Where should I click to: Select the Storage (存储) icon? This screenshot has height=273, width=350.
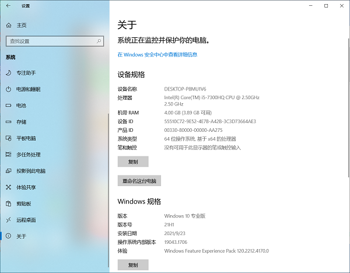9,122
